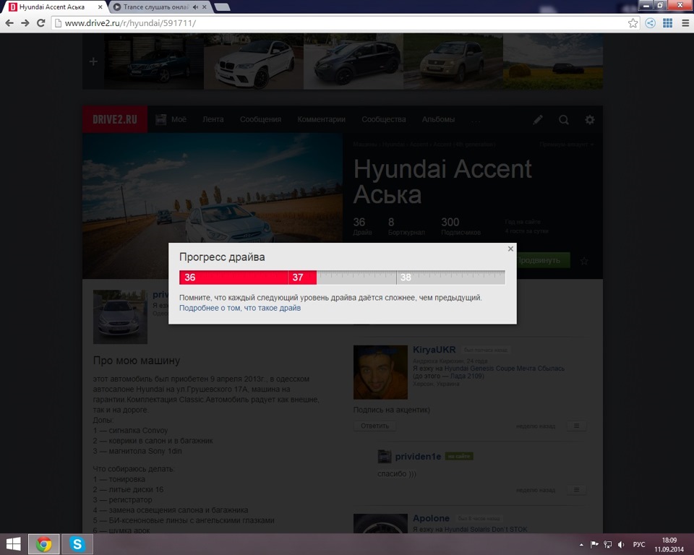This screenshot has height=555, width=694.
Task: Open volume speaker tray icon
Action: tap(621, 544)
